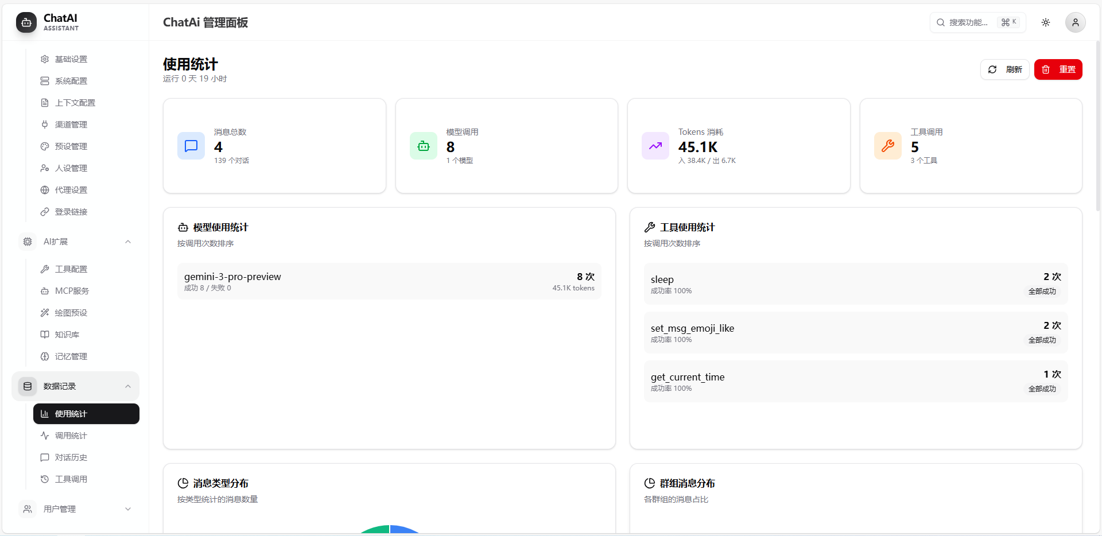
Task: Select the gemini-3-pro-preview model row
Action: (x=389, y=281)
